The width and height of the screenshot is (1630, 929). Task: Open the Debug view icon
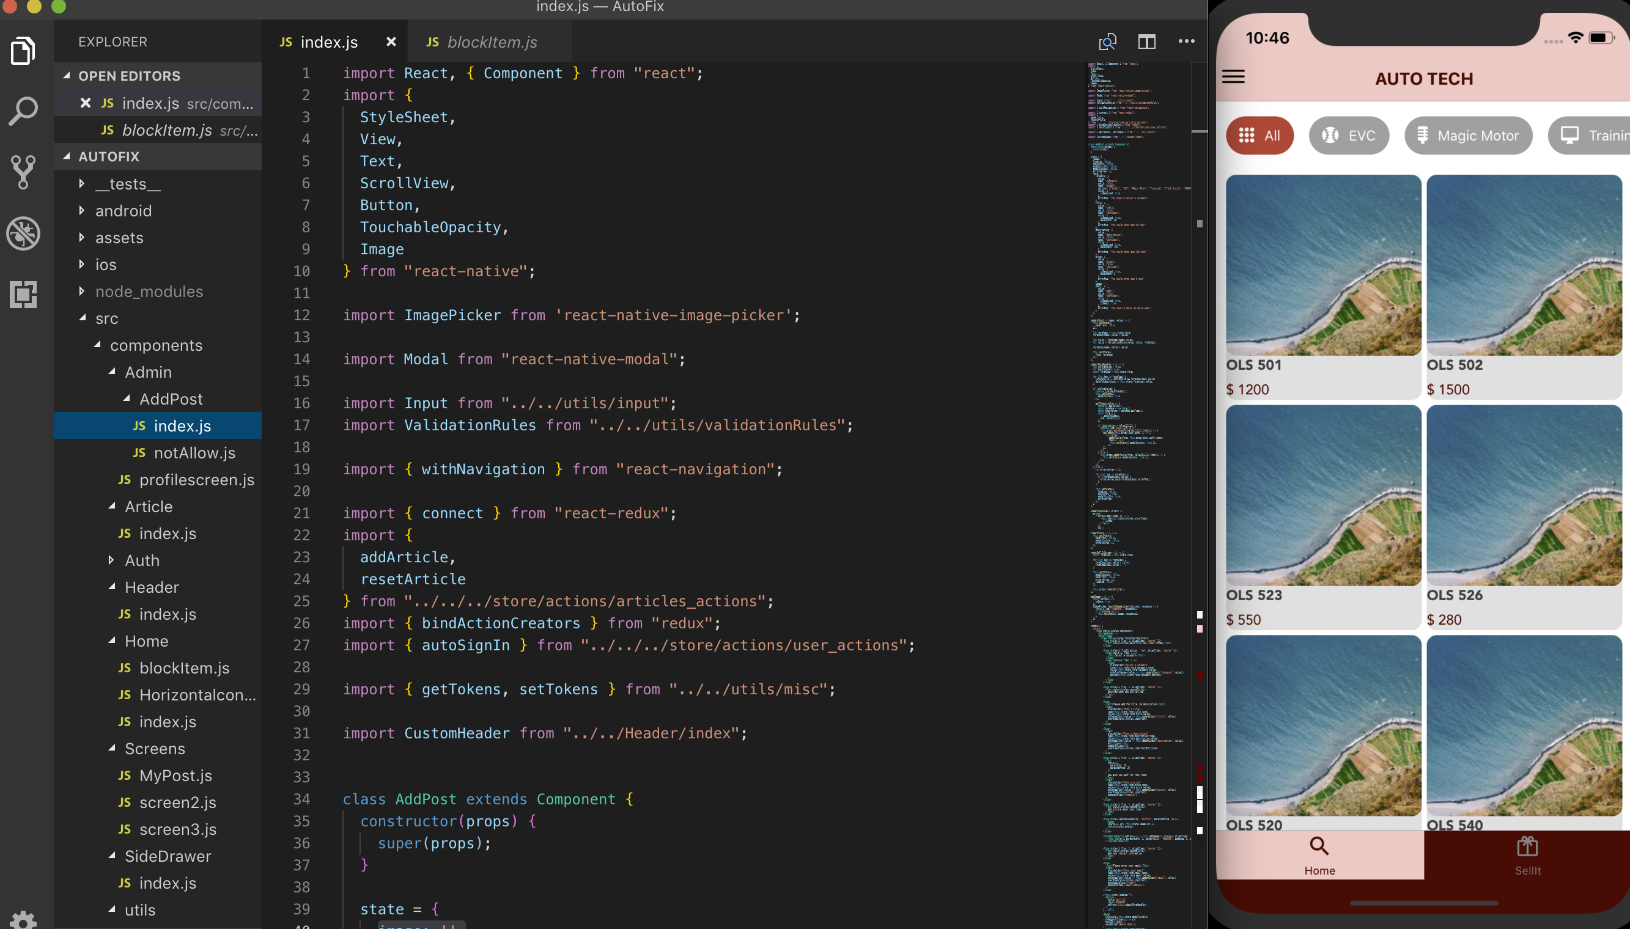(x=24, y=233)
